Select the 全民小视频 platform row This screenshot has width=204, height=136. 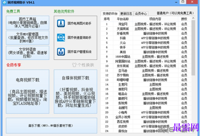tap(146, 117)
